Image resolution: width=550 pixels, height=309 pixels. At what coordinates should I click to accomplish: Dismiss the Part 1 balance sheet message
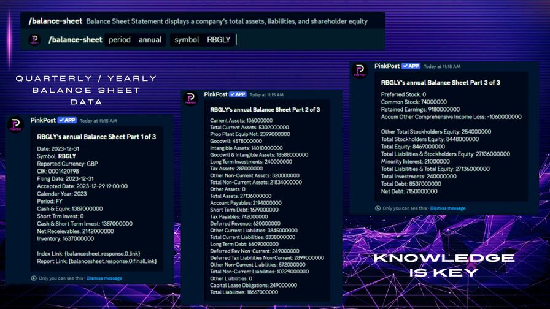pos(104,278)
